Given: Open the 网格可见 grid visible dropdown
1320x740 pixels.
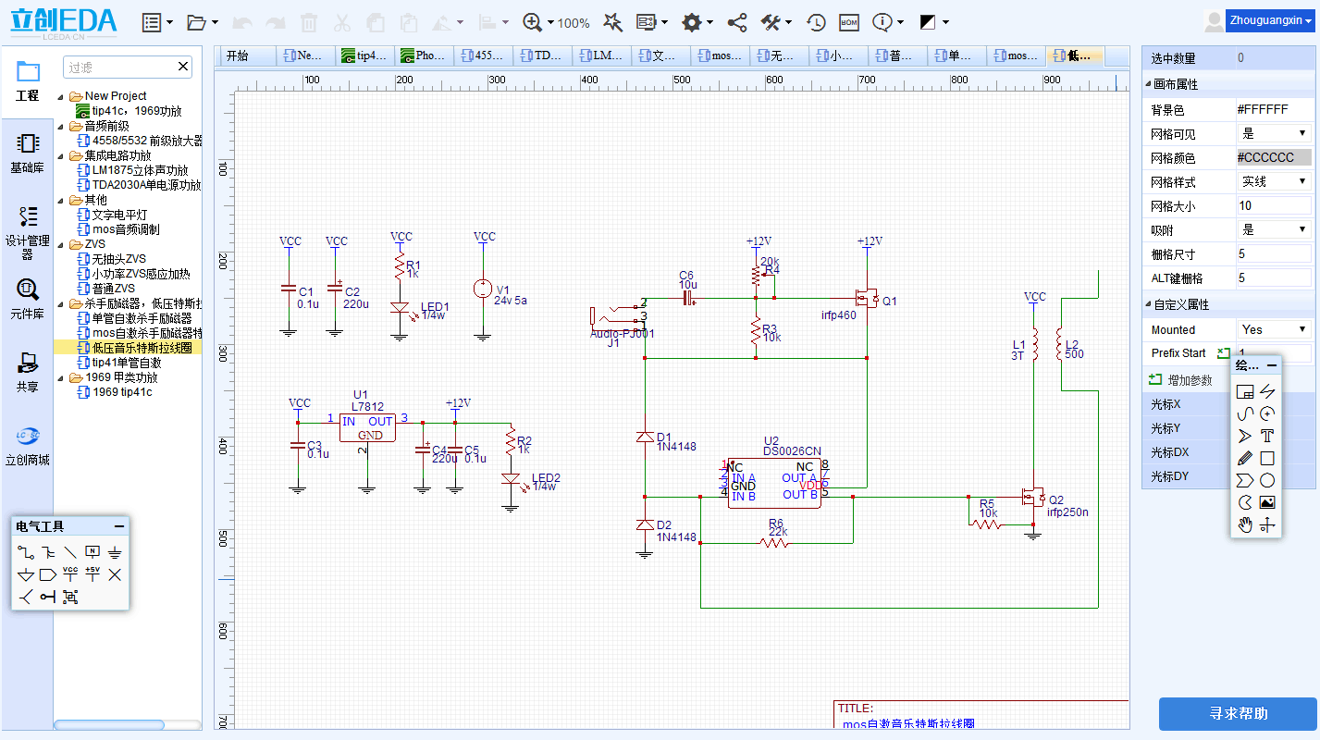Looking at the screenshot, I should 1275,133.
